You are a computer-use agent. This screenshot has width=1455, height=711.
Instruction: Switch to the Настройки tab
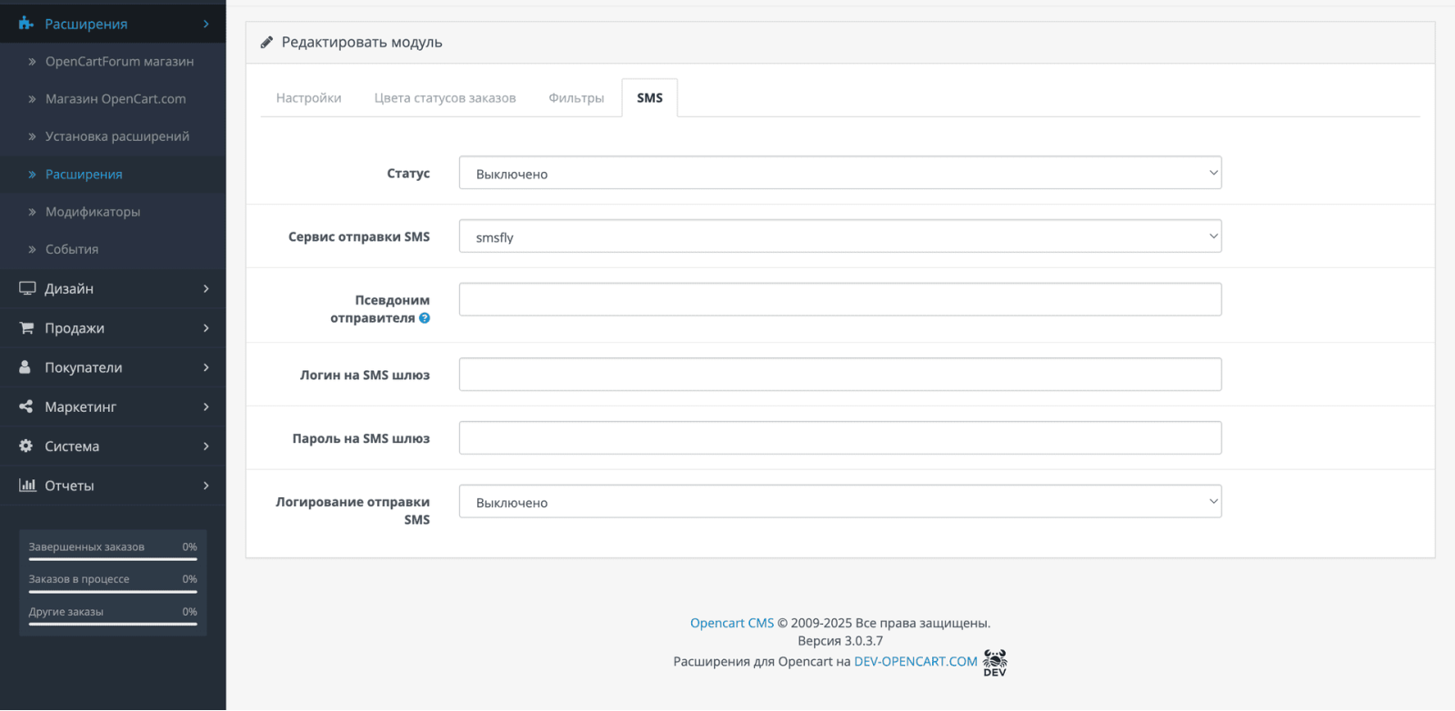tap(309, 98)
